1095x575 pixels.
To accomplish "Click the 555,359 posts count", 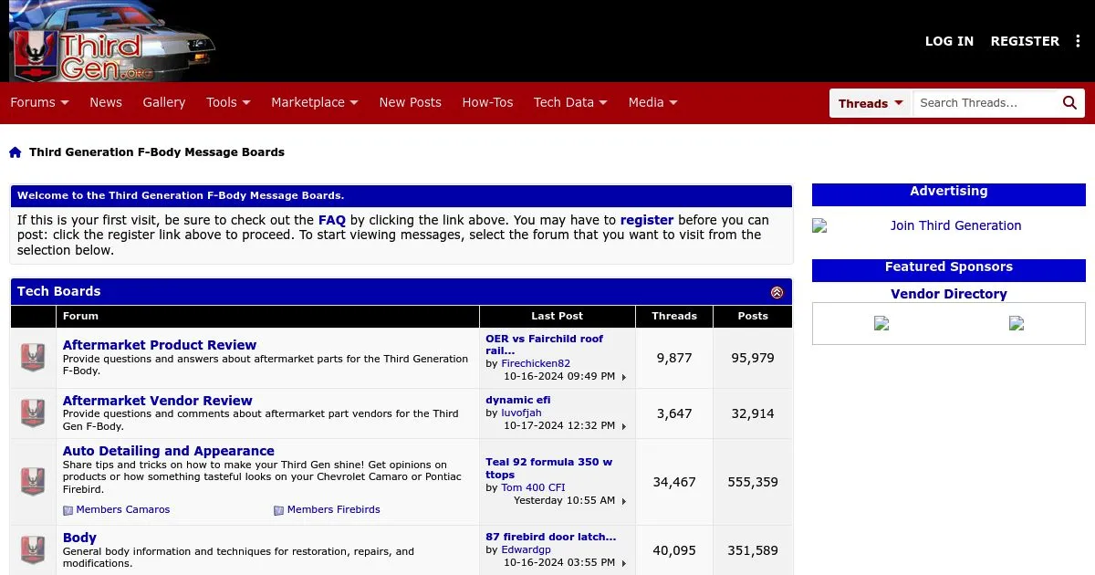I will [753, 482].
